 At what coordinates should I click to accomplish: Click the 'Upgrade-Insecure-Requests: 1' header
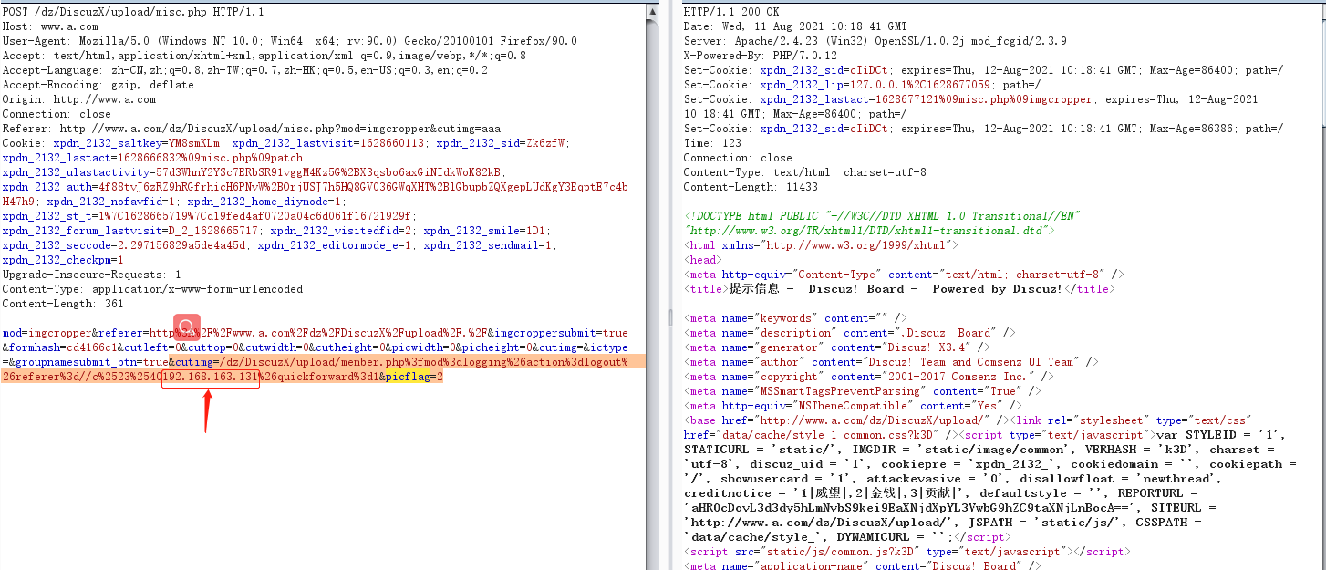click(x=91, y=275)
